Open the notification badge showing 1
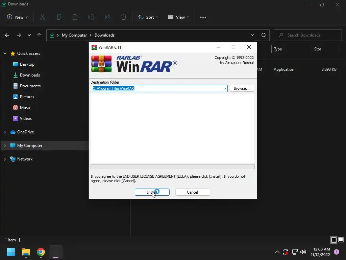Screen dimensions: 346x260 [x=337, y=252]
